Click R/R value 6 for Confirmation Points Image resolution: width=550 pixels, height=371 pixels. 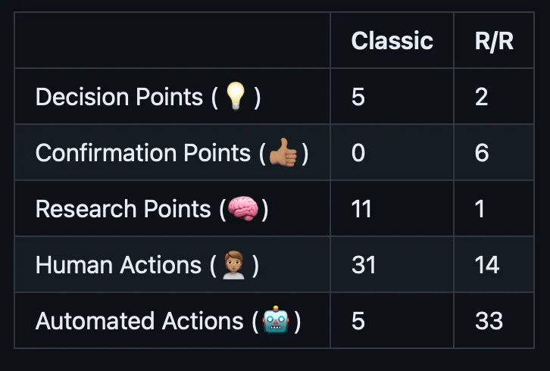(482, 153)
